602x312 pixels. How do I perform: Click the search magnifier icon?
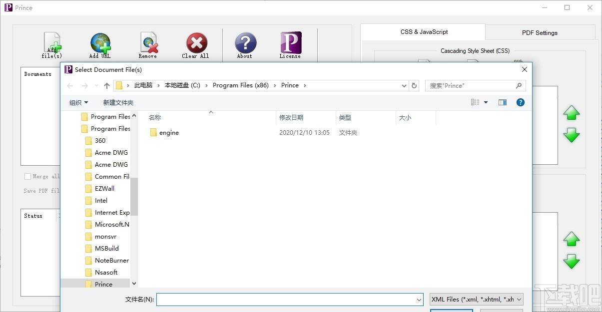point(519,85)
